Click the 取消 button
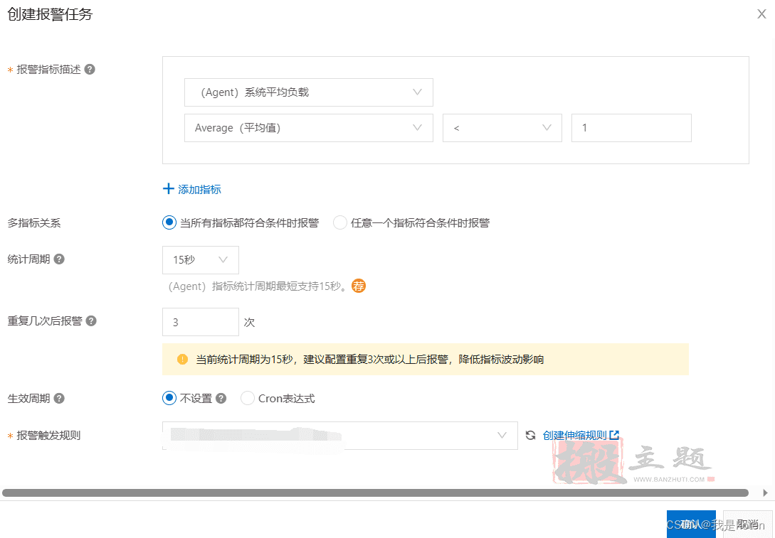 click(x=747, y=524)
